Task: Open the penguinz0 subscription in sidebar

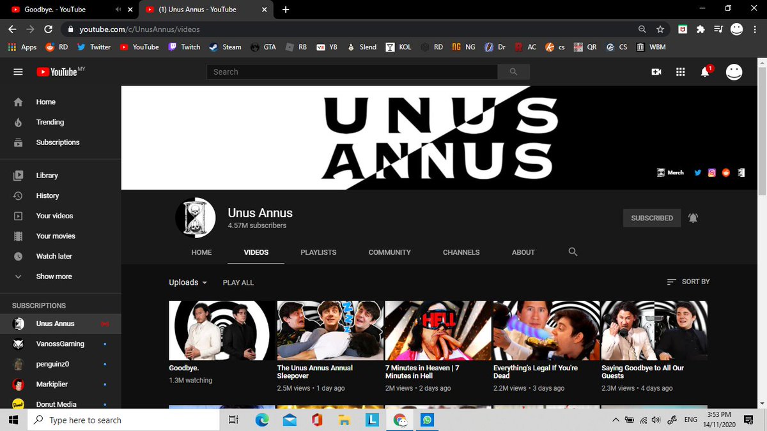Action: [x=60, y=364]
